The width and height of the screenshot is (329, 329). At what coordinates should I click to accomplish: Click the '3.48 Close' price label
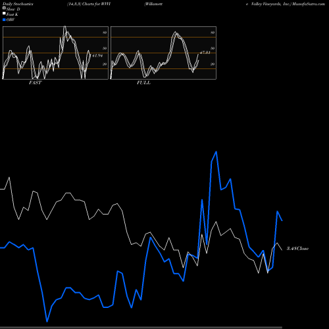(x=297, y=249)
